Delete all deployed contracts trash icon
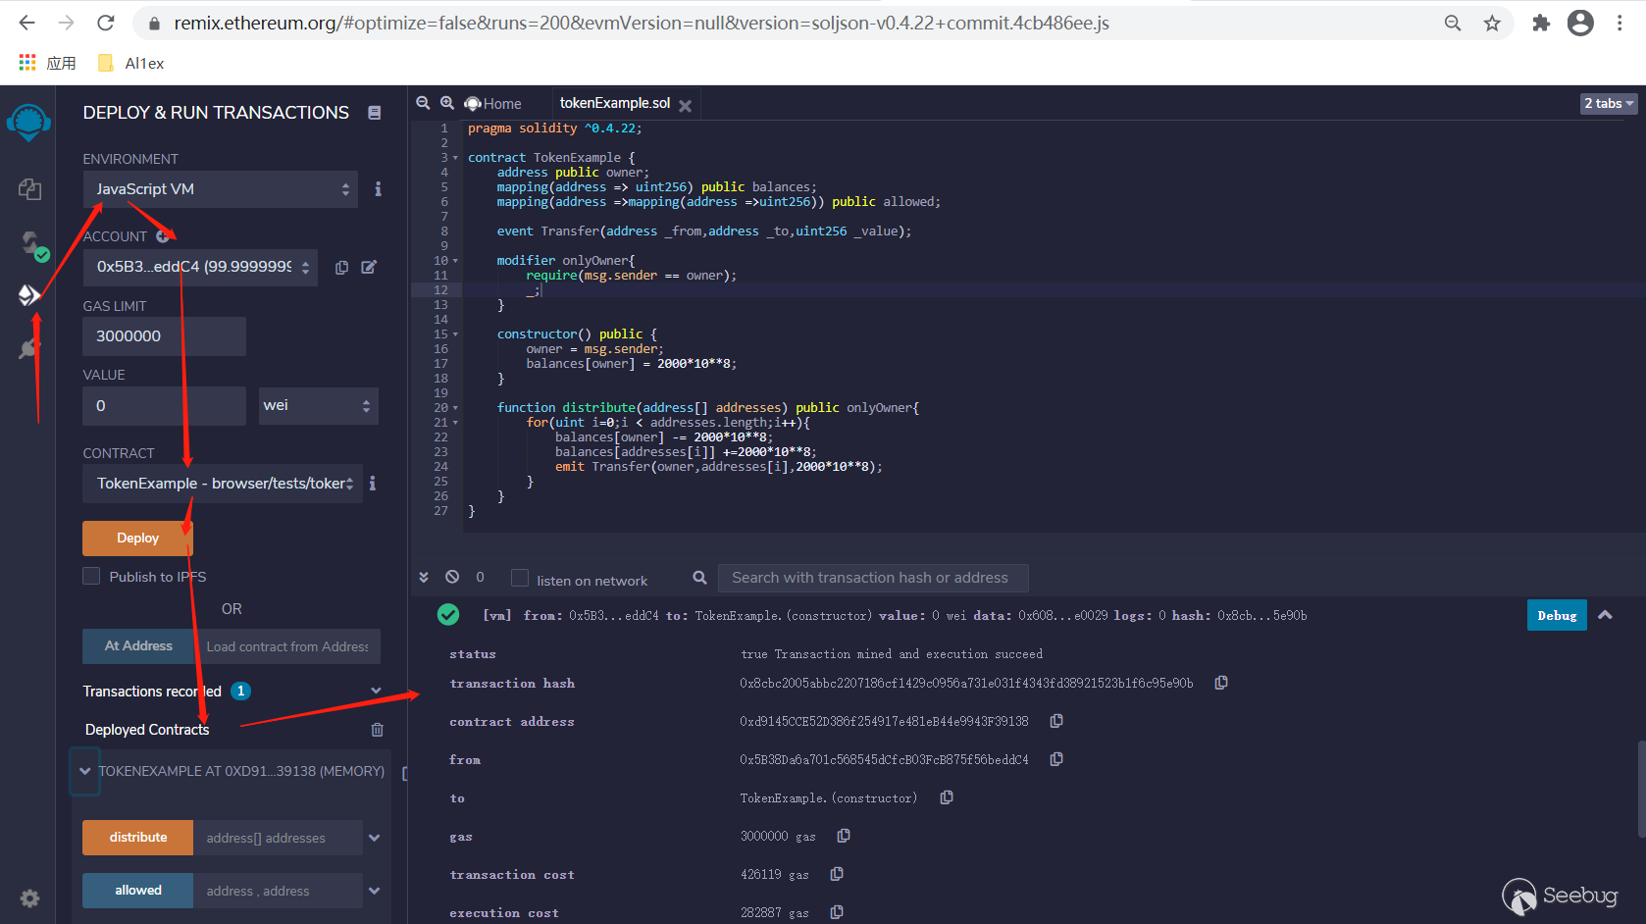Image resolution: width=1646 pixels, height=924 pixels. coord(378,730)
